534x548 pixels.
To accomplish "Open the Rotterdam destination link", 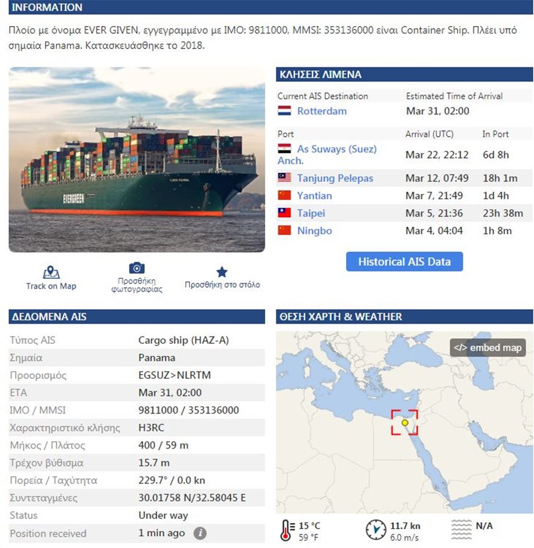I will pos(322,111).
